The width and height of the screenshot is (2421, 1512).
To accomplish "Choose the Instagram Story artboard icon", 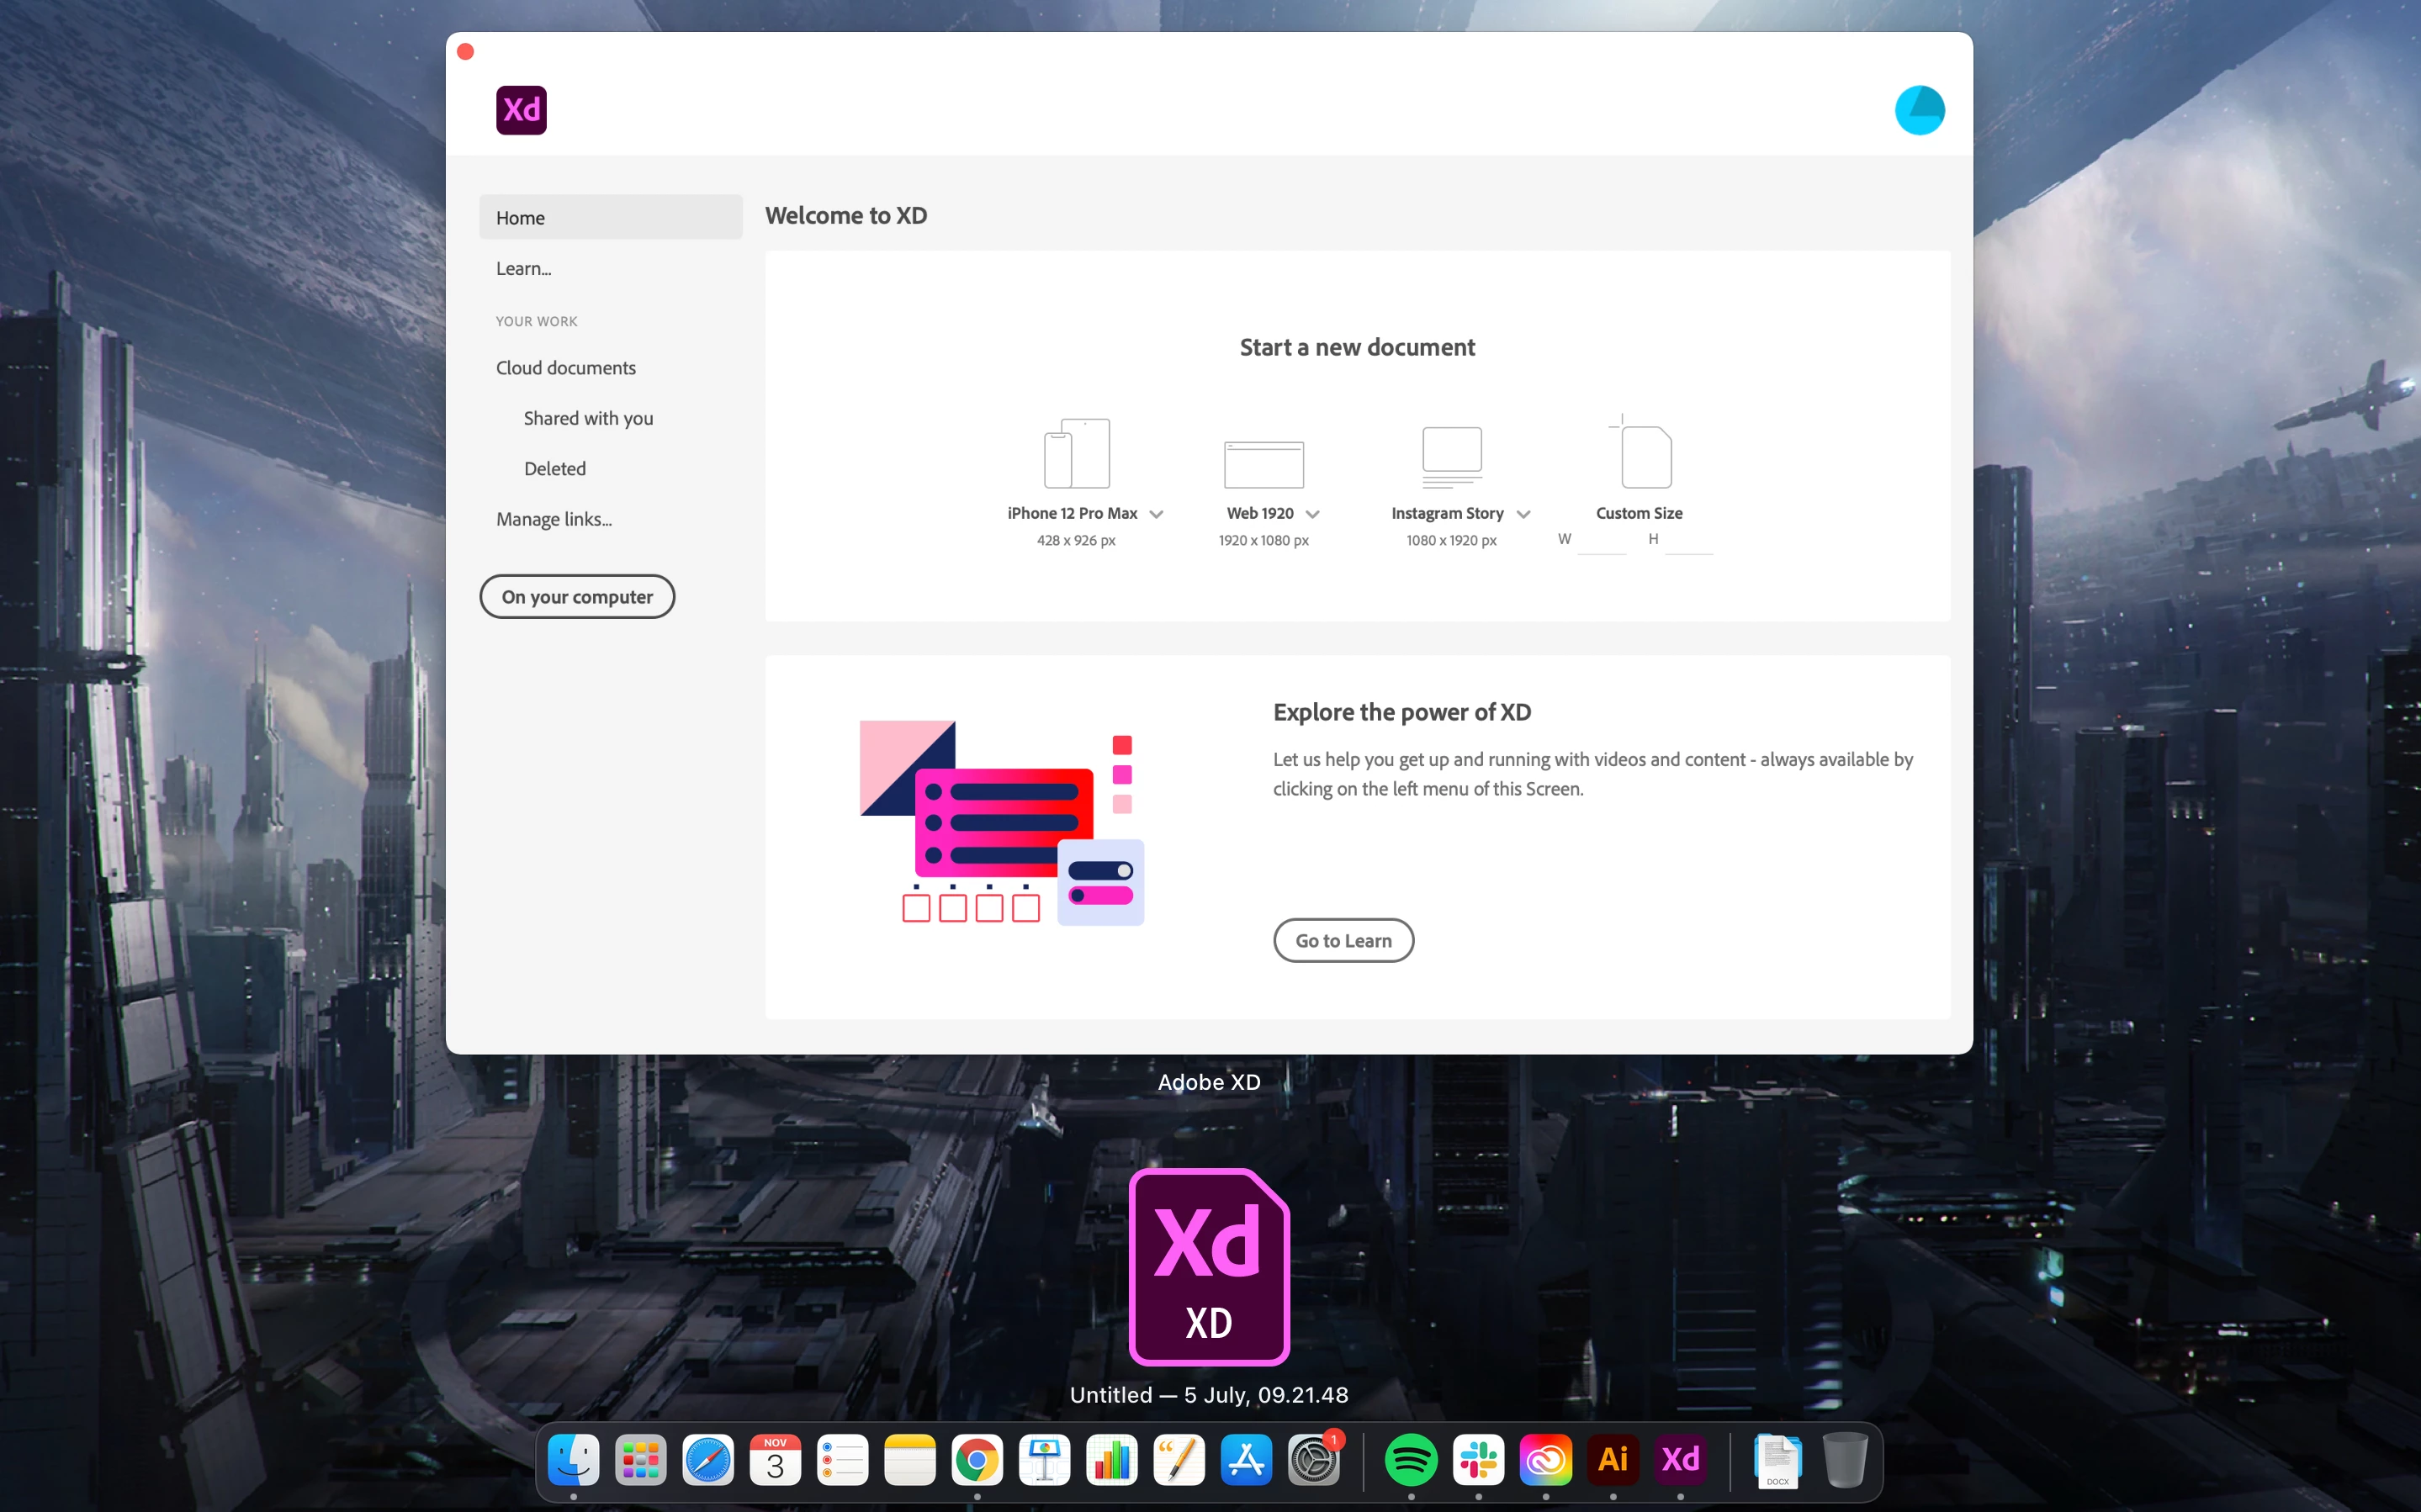I will pyautogui.click(x=1451, y=456).
